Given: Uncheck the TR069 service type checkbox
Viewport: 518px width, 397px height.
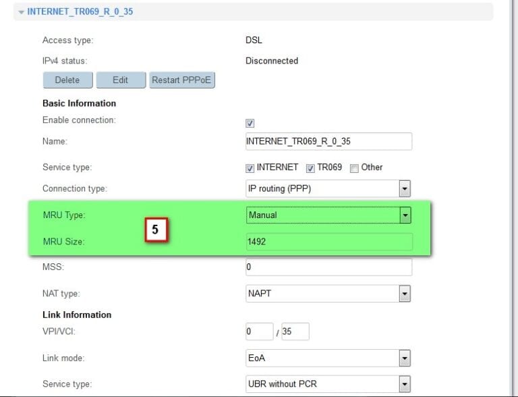Looking at the screenshot, I should (x=311, y=168).
